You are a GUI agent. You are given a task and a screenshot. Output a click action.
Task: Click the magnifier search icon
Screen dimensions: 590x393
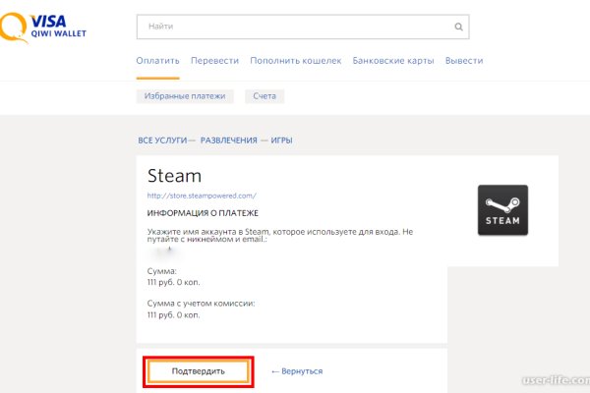pyautogui.click(x=458, y=27)
